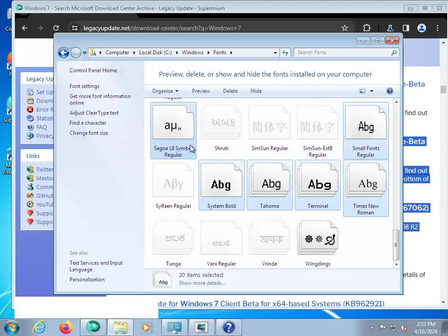This screenshot has width=448, height=336.
Task: Go back in the Supermium browser
Action: 24,28
